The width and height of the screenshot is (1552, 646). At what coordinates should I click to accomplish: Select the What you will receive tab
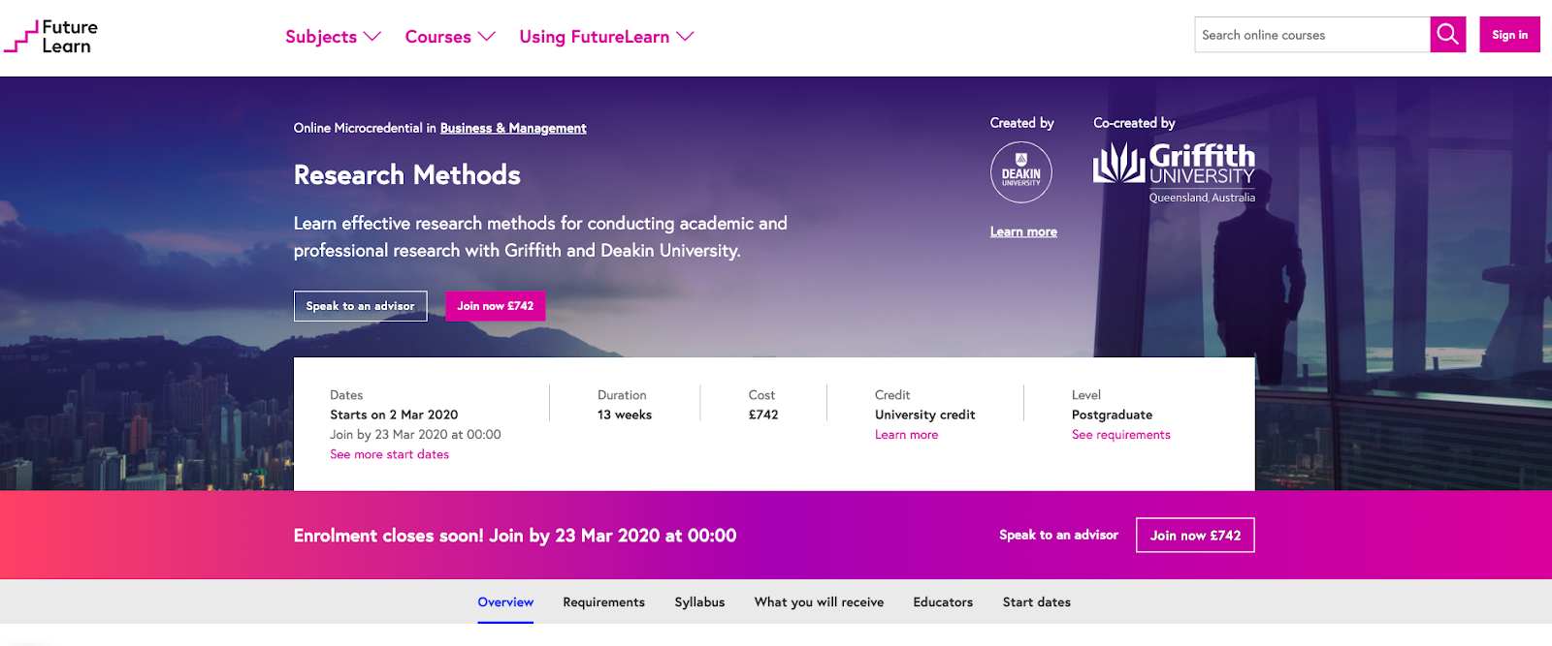pyautogui.click(x=819, y=602)
